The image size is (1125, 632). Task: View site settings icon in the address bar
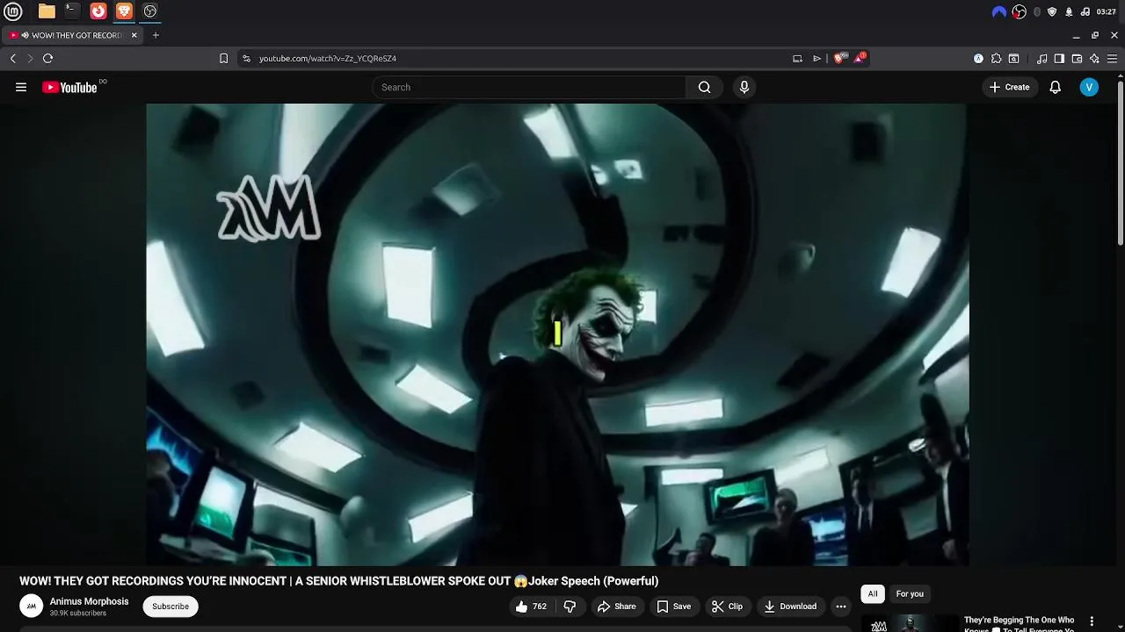pos(246,58)
